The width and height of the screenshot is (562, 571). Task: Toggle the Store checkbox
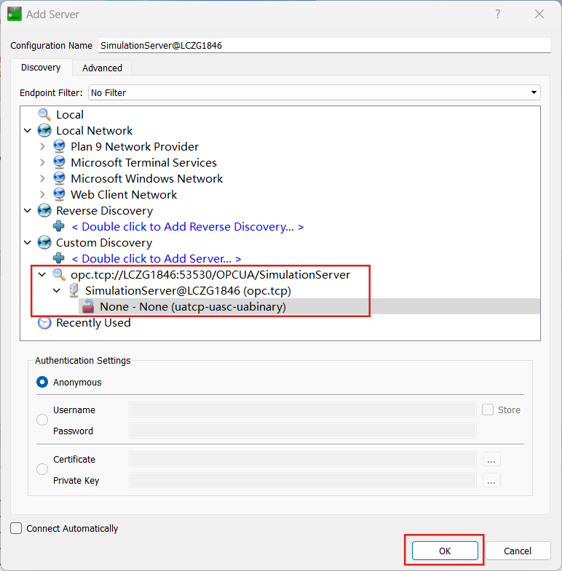click(488, 410)
